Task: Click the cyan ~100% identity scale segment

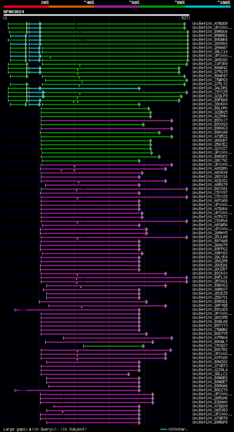Action: pyautogui.click(x=208, y=6)
